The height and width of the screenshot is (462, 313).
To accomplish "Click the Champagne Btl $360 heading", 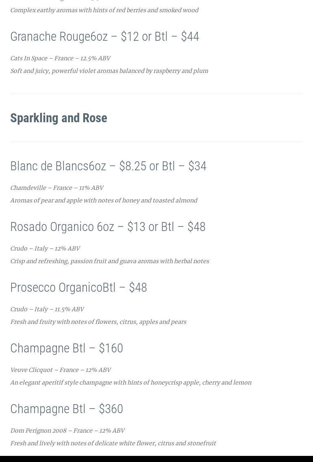I will coord(67,409).
